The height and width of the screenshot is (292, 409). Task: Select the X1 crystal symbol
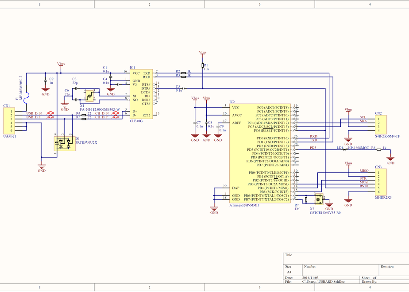pos(89,96)
